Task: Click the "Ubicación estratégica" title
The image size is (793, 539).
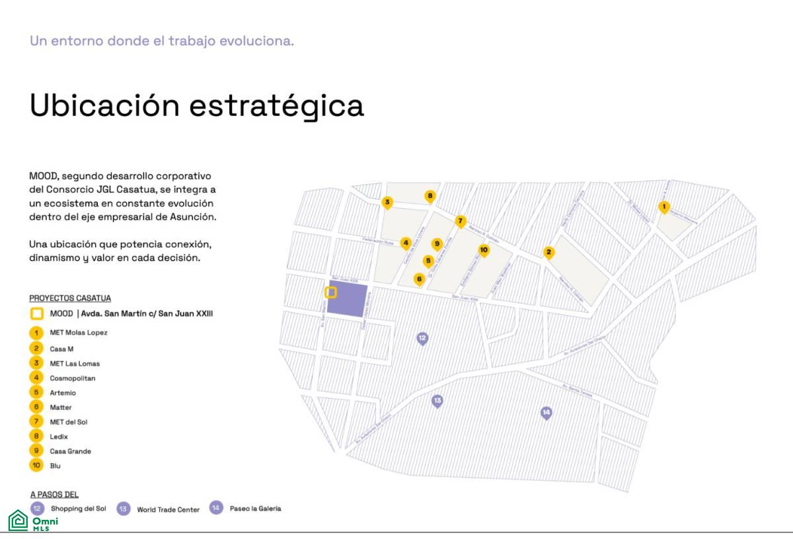Action: (197, 106)
